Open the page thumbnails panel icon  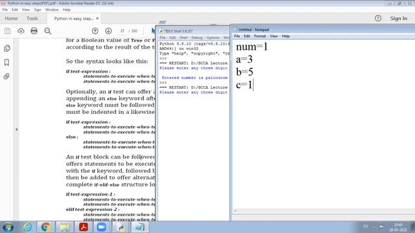7,48
